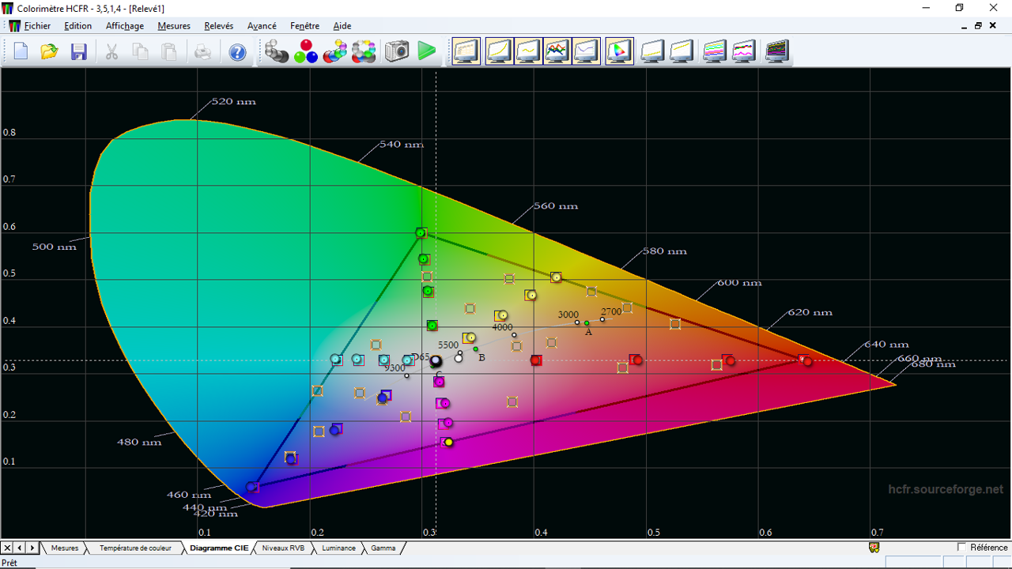Click the D65 white point marker
This screenshot has height=569, width=1012.
click(436, 361)
